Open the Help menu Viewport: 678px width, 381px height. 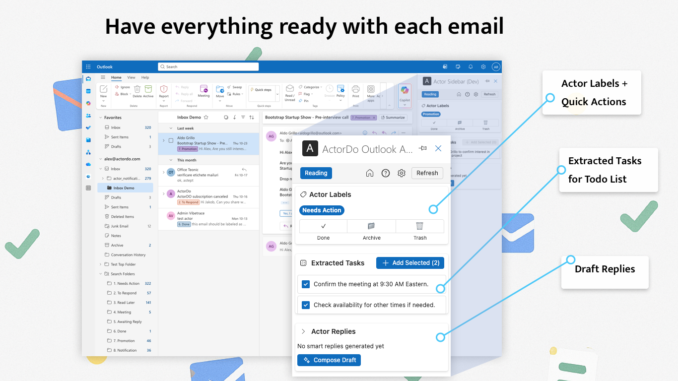coord(144,77)
